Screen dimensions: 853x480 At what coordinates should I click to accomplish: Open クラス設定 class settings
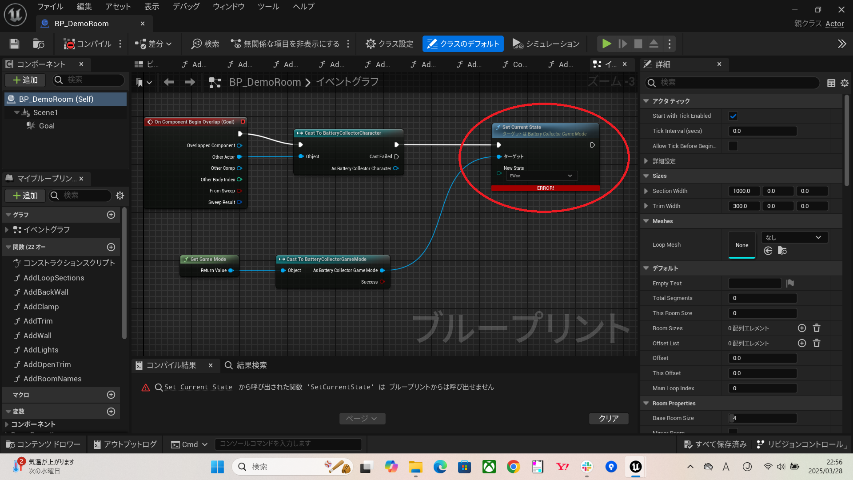(x=389, y=44)
